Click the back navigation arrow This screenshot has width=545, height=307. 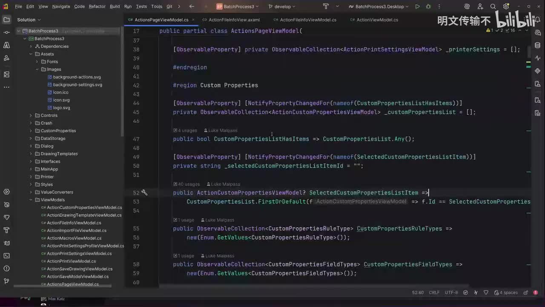(x=192, y=6)
